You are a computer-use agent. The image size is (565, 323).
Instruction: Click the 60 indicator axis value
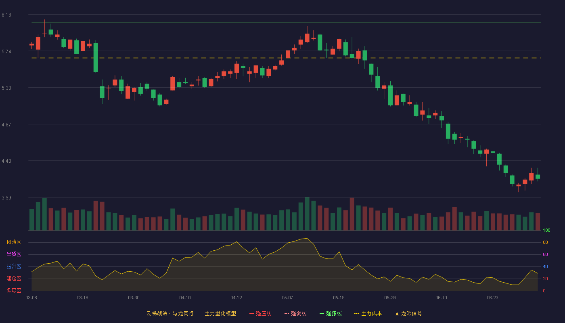tap(545, 254)
